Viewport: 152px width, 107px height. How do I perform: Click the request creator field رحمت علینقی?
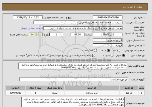pyautogui.click(x=83, y=28)
